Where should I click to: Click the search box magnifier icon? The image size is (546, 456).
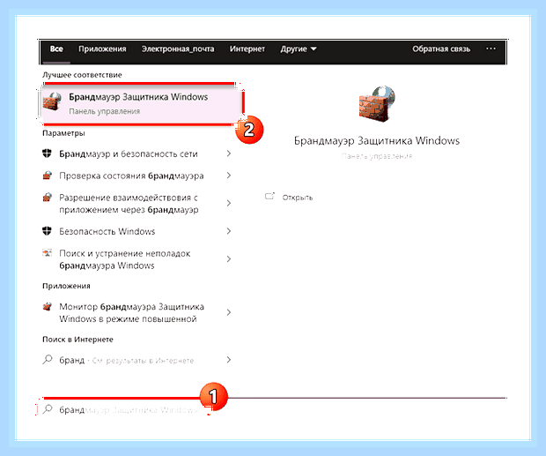click(48, 409)
